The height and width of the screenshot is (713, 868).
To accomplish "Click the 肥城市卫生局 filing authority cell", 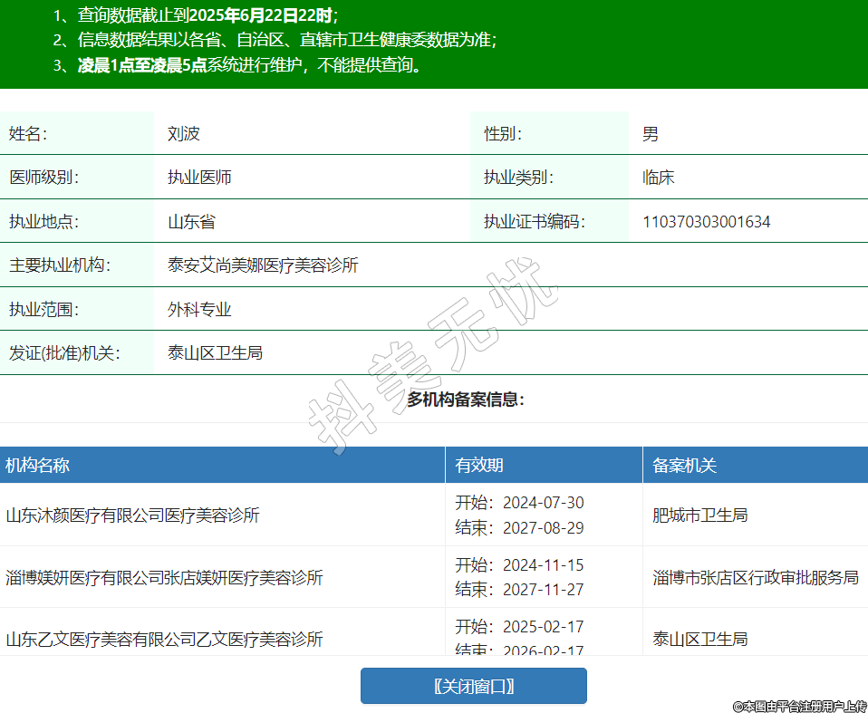I will coord(699,515).
